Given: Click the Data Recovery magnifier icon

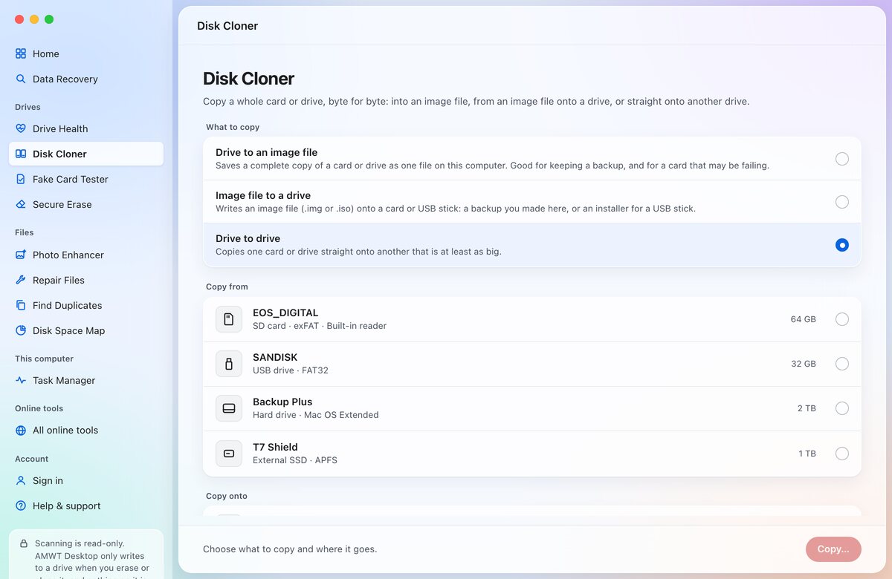Looking at the screenshot, I should coord(21,79).
